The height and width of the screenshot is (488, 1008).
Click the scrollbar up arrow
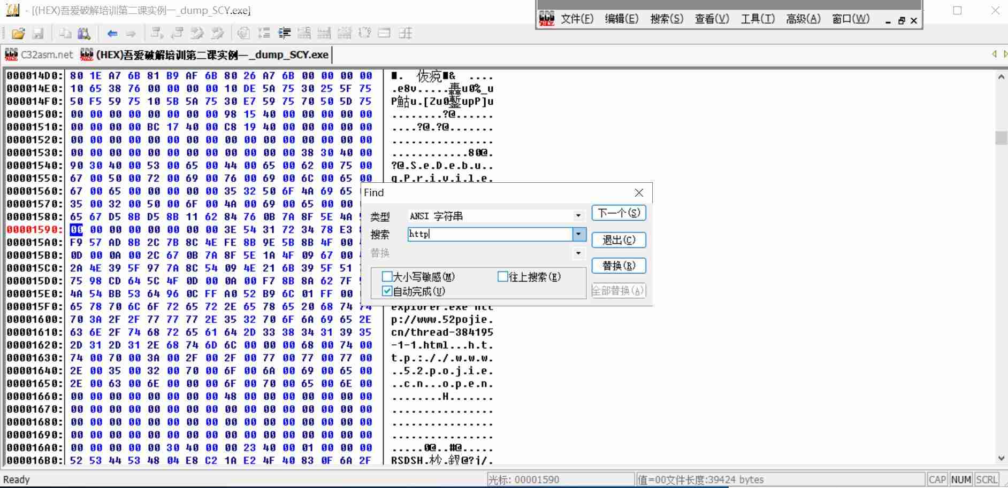(x=1001, y=76)
